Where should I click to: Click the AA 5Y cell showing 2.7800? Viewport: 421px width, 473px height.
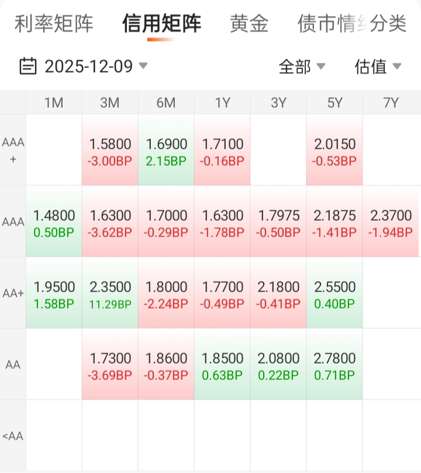coord(334,365)
